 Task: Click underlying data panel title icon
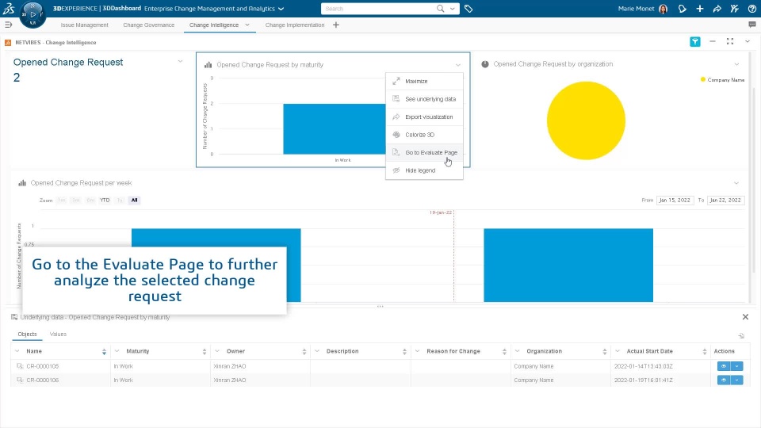pos(14,317)
